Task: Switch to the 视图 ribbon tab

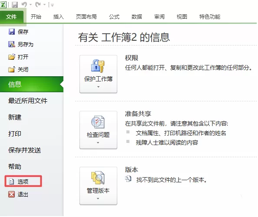Action: (182, 16)
